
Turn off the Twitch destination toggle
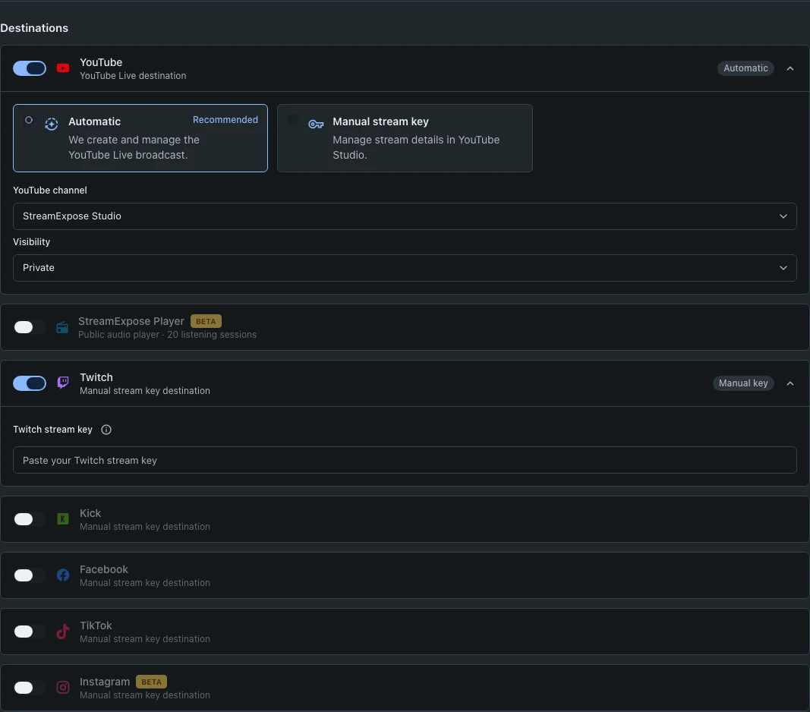click(x=30, y=383)
